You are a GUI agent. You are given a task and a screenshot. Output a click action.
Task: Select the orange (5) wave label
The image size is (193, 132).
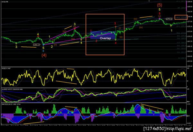click(160, 5)
